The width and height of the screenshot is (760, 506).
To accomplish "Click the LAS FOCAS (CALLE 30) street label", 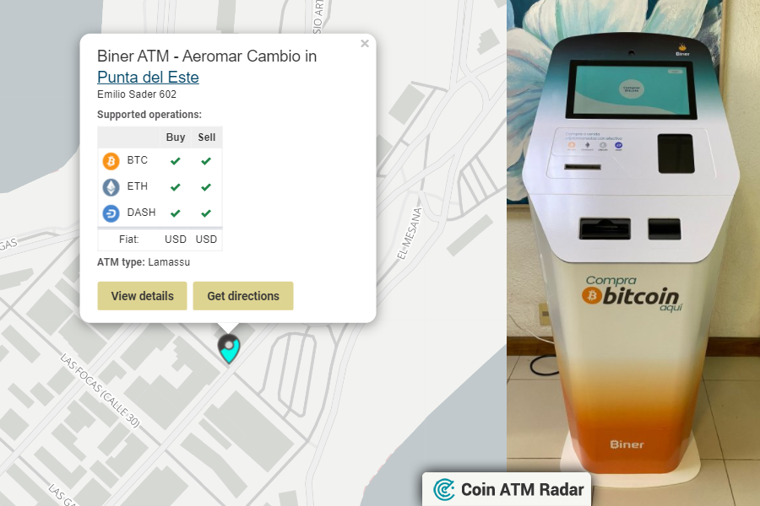I will coord(100,390).
